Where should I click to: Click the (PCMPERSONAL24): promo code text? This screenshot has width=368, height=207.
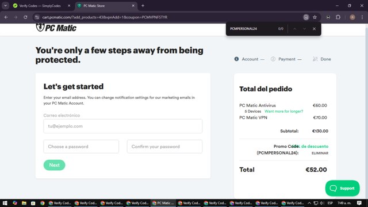tap(278, 153)
